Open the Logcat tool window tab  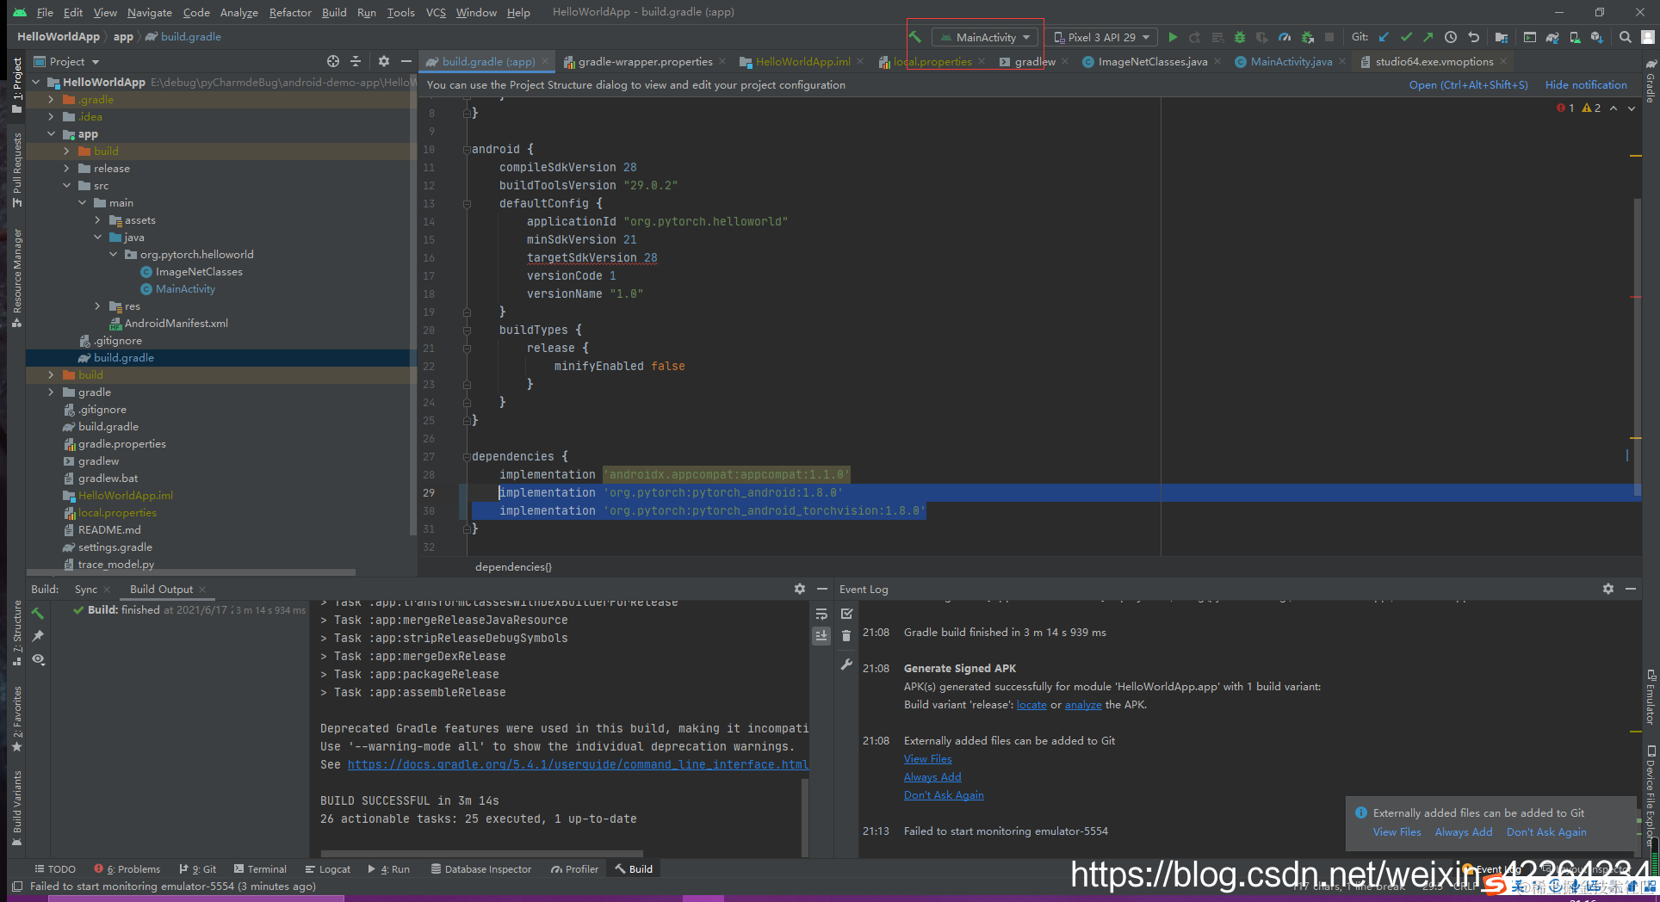(327, 869)
